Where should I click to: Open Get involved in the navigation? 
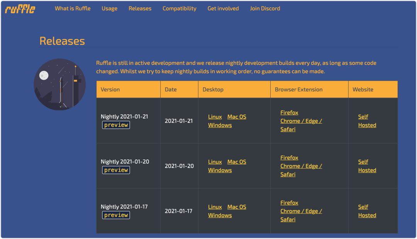point(223,8)
